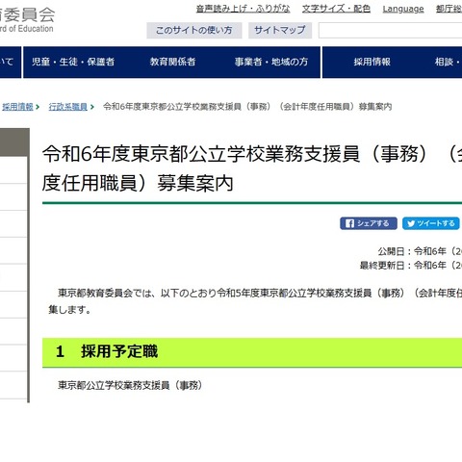Screen dimensions: 462x462
Task: Focus the site search input field
Action: coord(390,31)
